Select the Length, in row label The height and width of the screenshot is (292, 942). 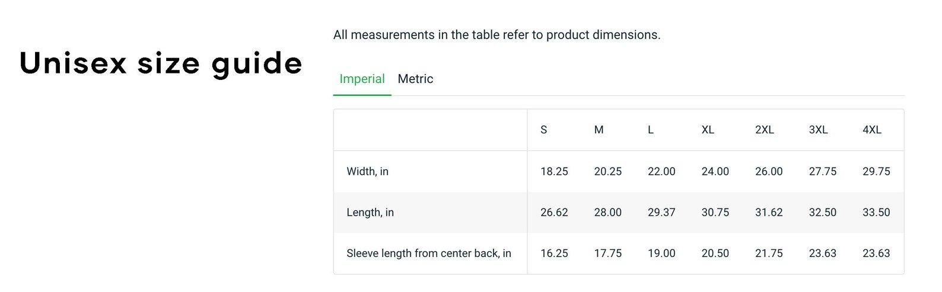coord(370,212)
